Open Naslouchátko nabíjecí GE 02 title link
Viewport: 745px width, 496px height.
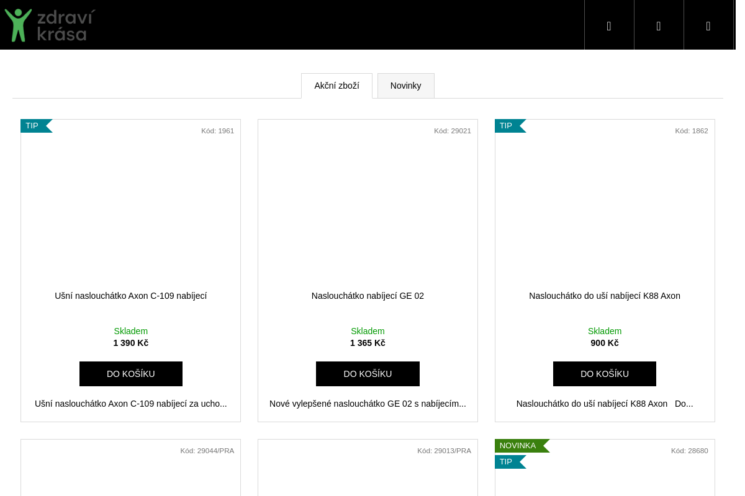pos(368,296)
